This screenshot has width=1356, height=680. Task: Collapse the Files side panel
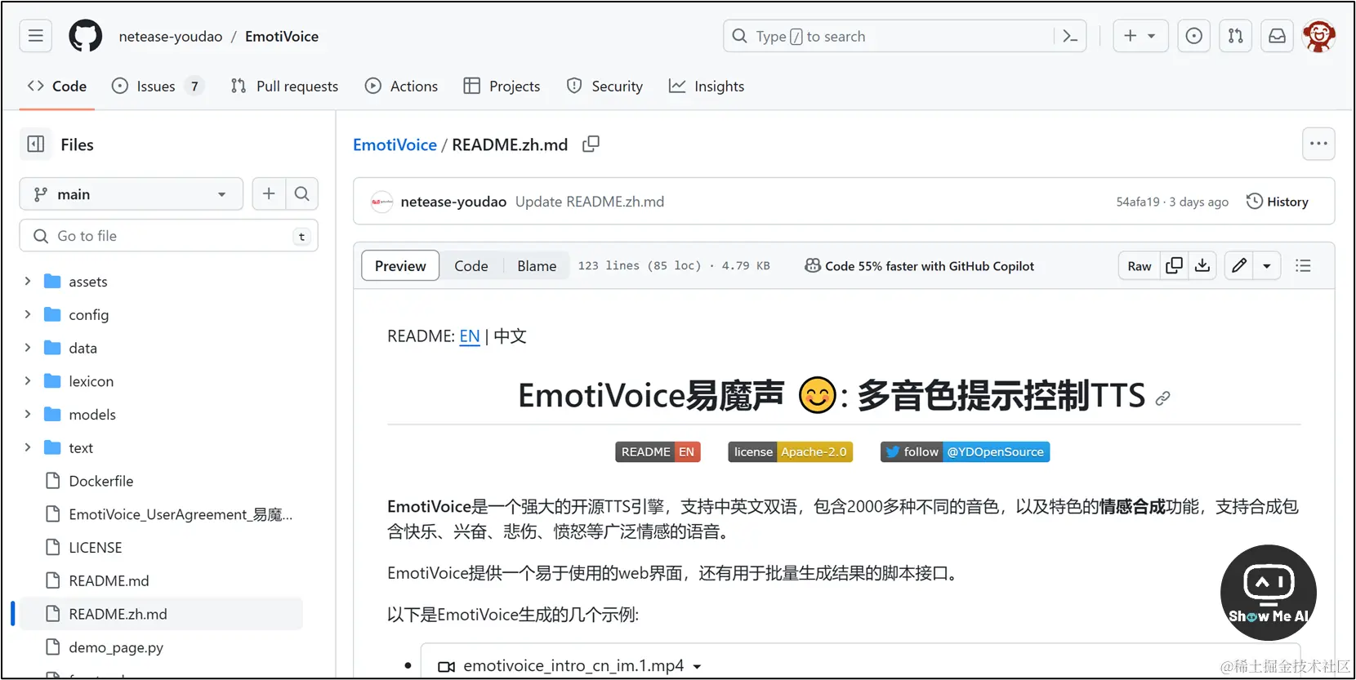click(36, 144)
